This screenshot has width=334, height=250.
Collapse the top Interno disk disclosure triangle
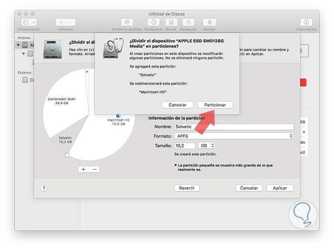(x=18, y=45)
